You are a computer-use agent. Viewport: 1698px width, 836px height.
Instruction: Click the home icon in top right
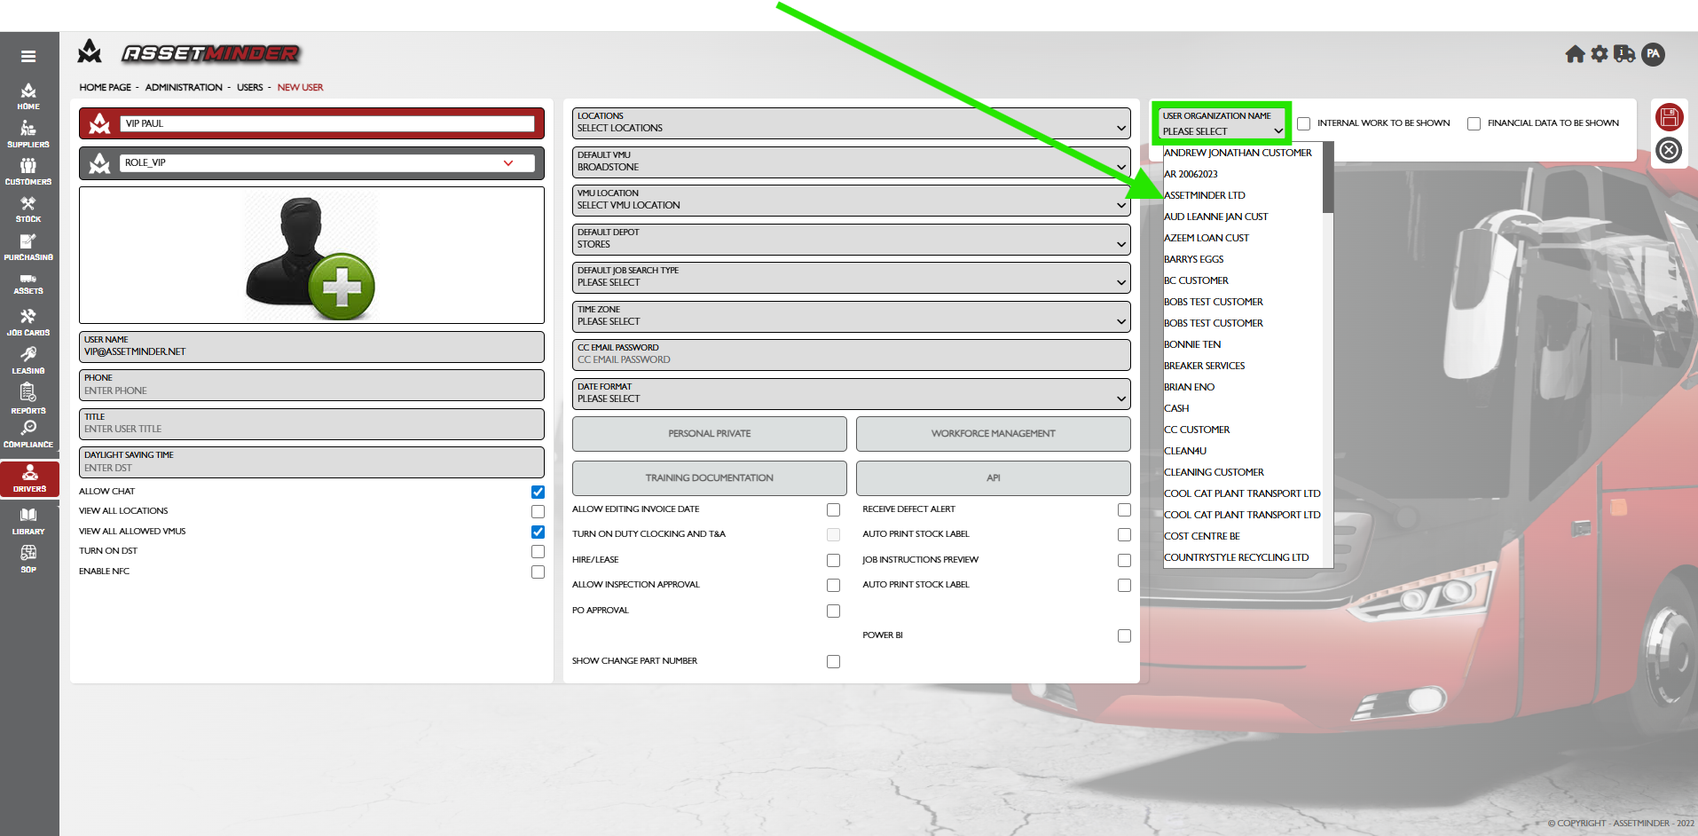click(x=1575, y=55)
